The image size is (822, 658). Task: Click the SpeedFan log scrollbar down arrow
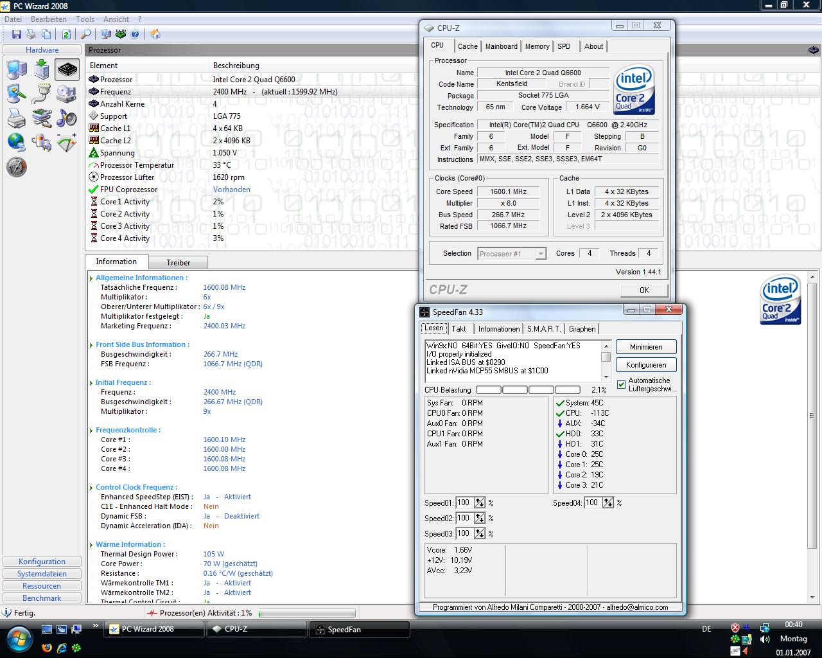[x=606, y=377]
